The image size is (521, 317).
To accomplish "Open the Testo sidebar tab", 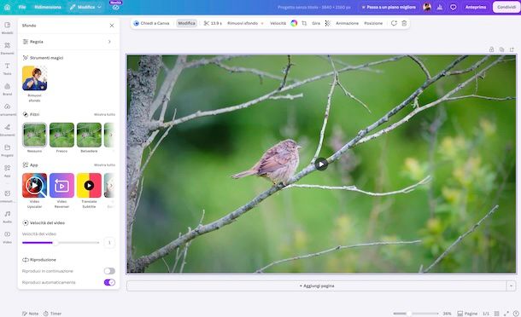I will click(x=8, y=69).
